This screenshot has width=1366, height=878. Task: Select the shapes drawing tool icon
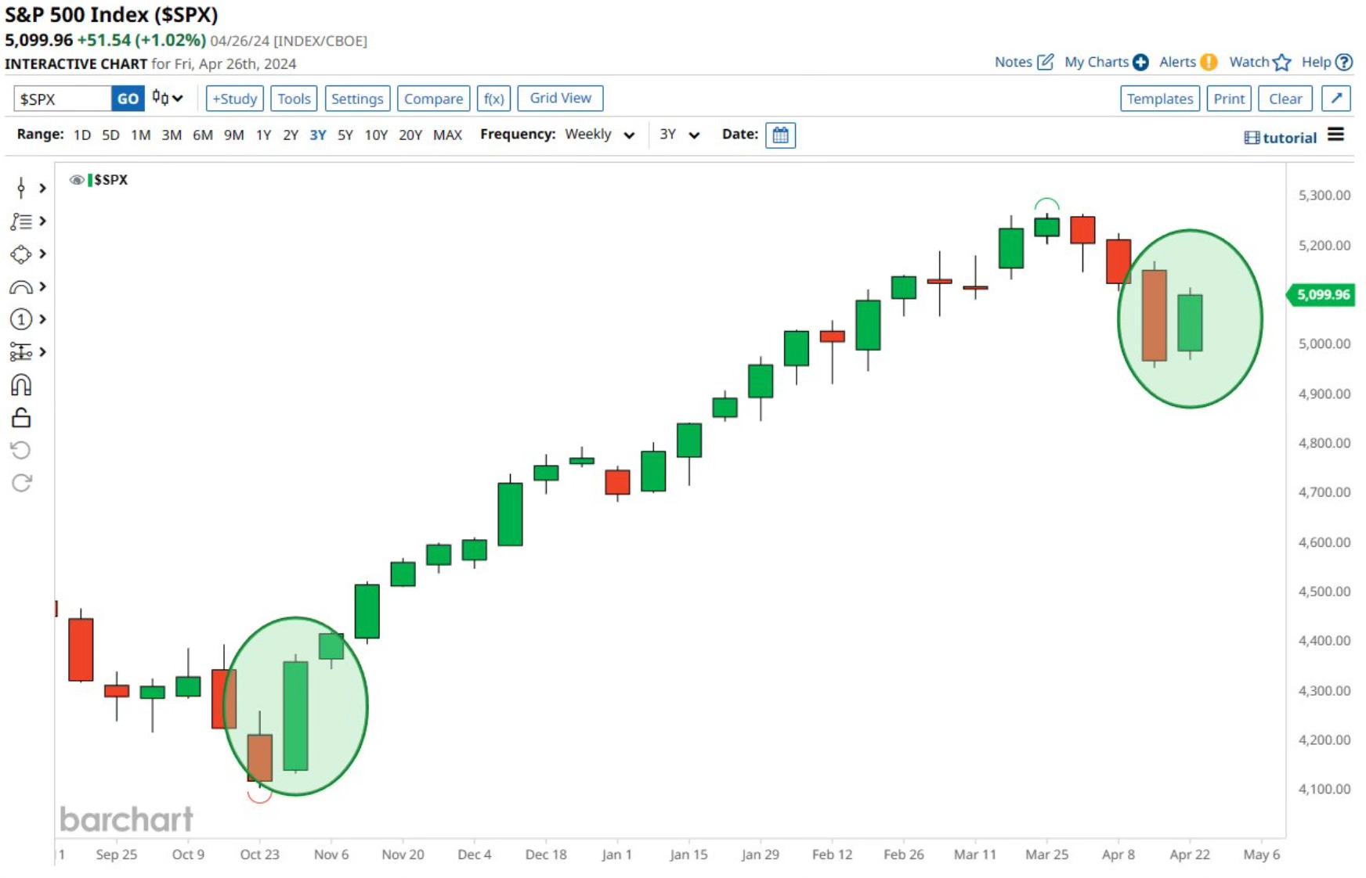(21, 254)
